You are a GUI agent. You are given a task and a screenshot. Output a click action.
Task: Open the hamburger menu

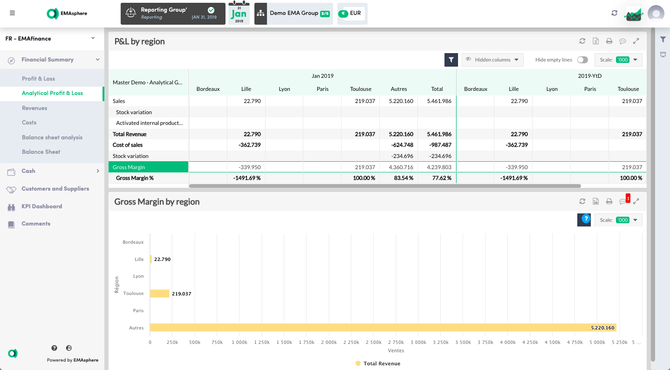[x=12, y=13]
